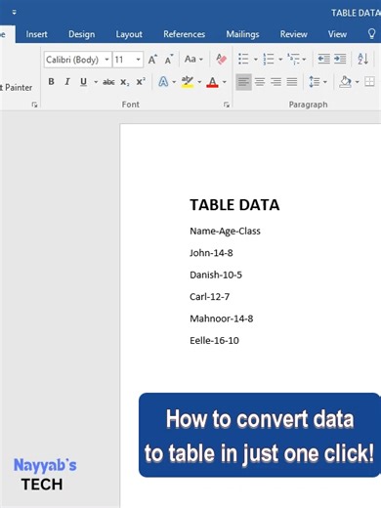Click Text Effects icon
This screenshot has height=508, width=381.
click(x=163, y=82)
